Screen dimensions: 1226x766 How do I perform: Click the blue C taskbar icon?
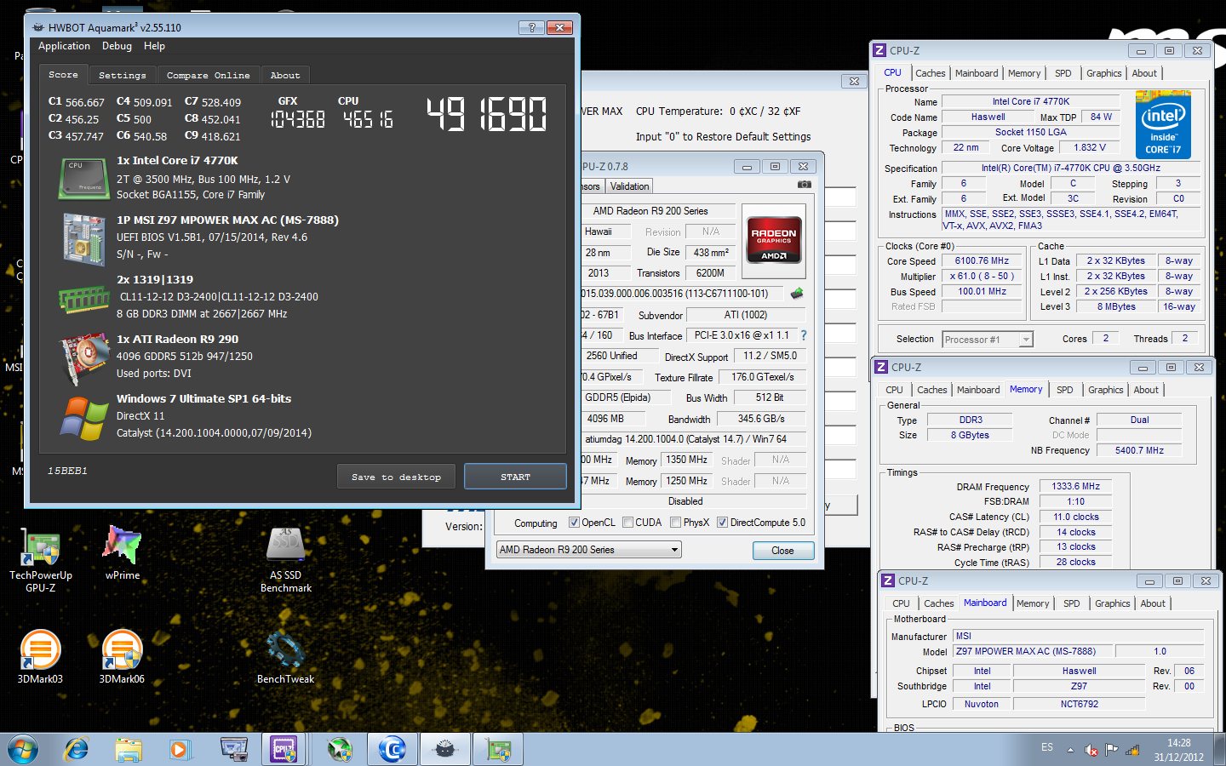[392, 750]
